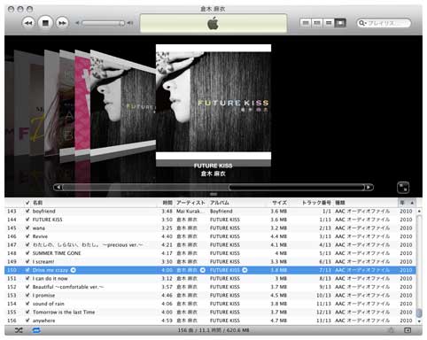Select Tomorrow is the last Time track
427x340 pixels.
tap(210, 313)
